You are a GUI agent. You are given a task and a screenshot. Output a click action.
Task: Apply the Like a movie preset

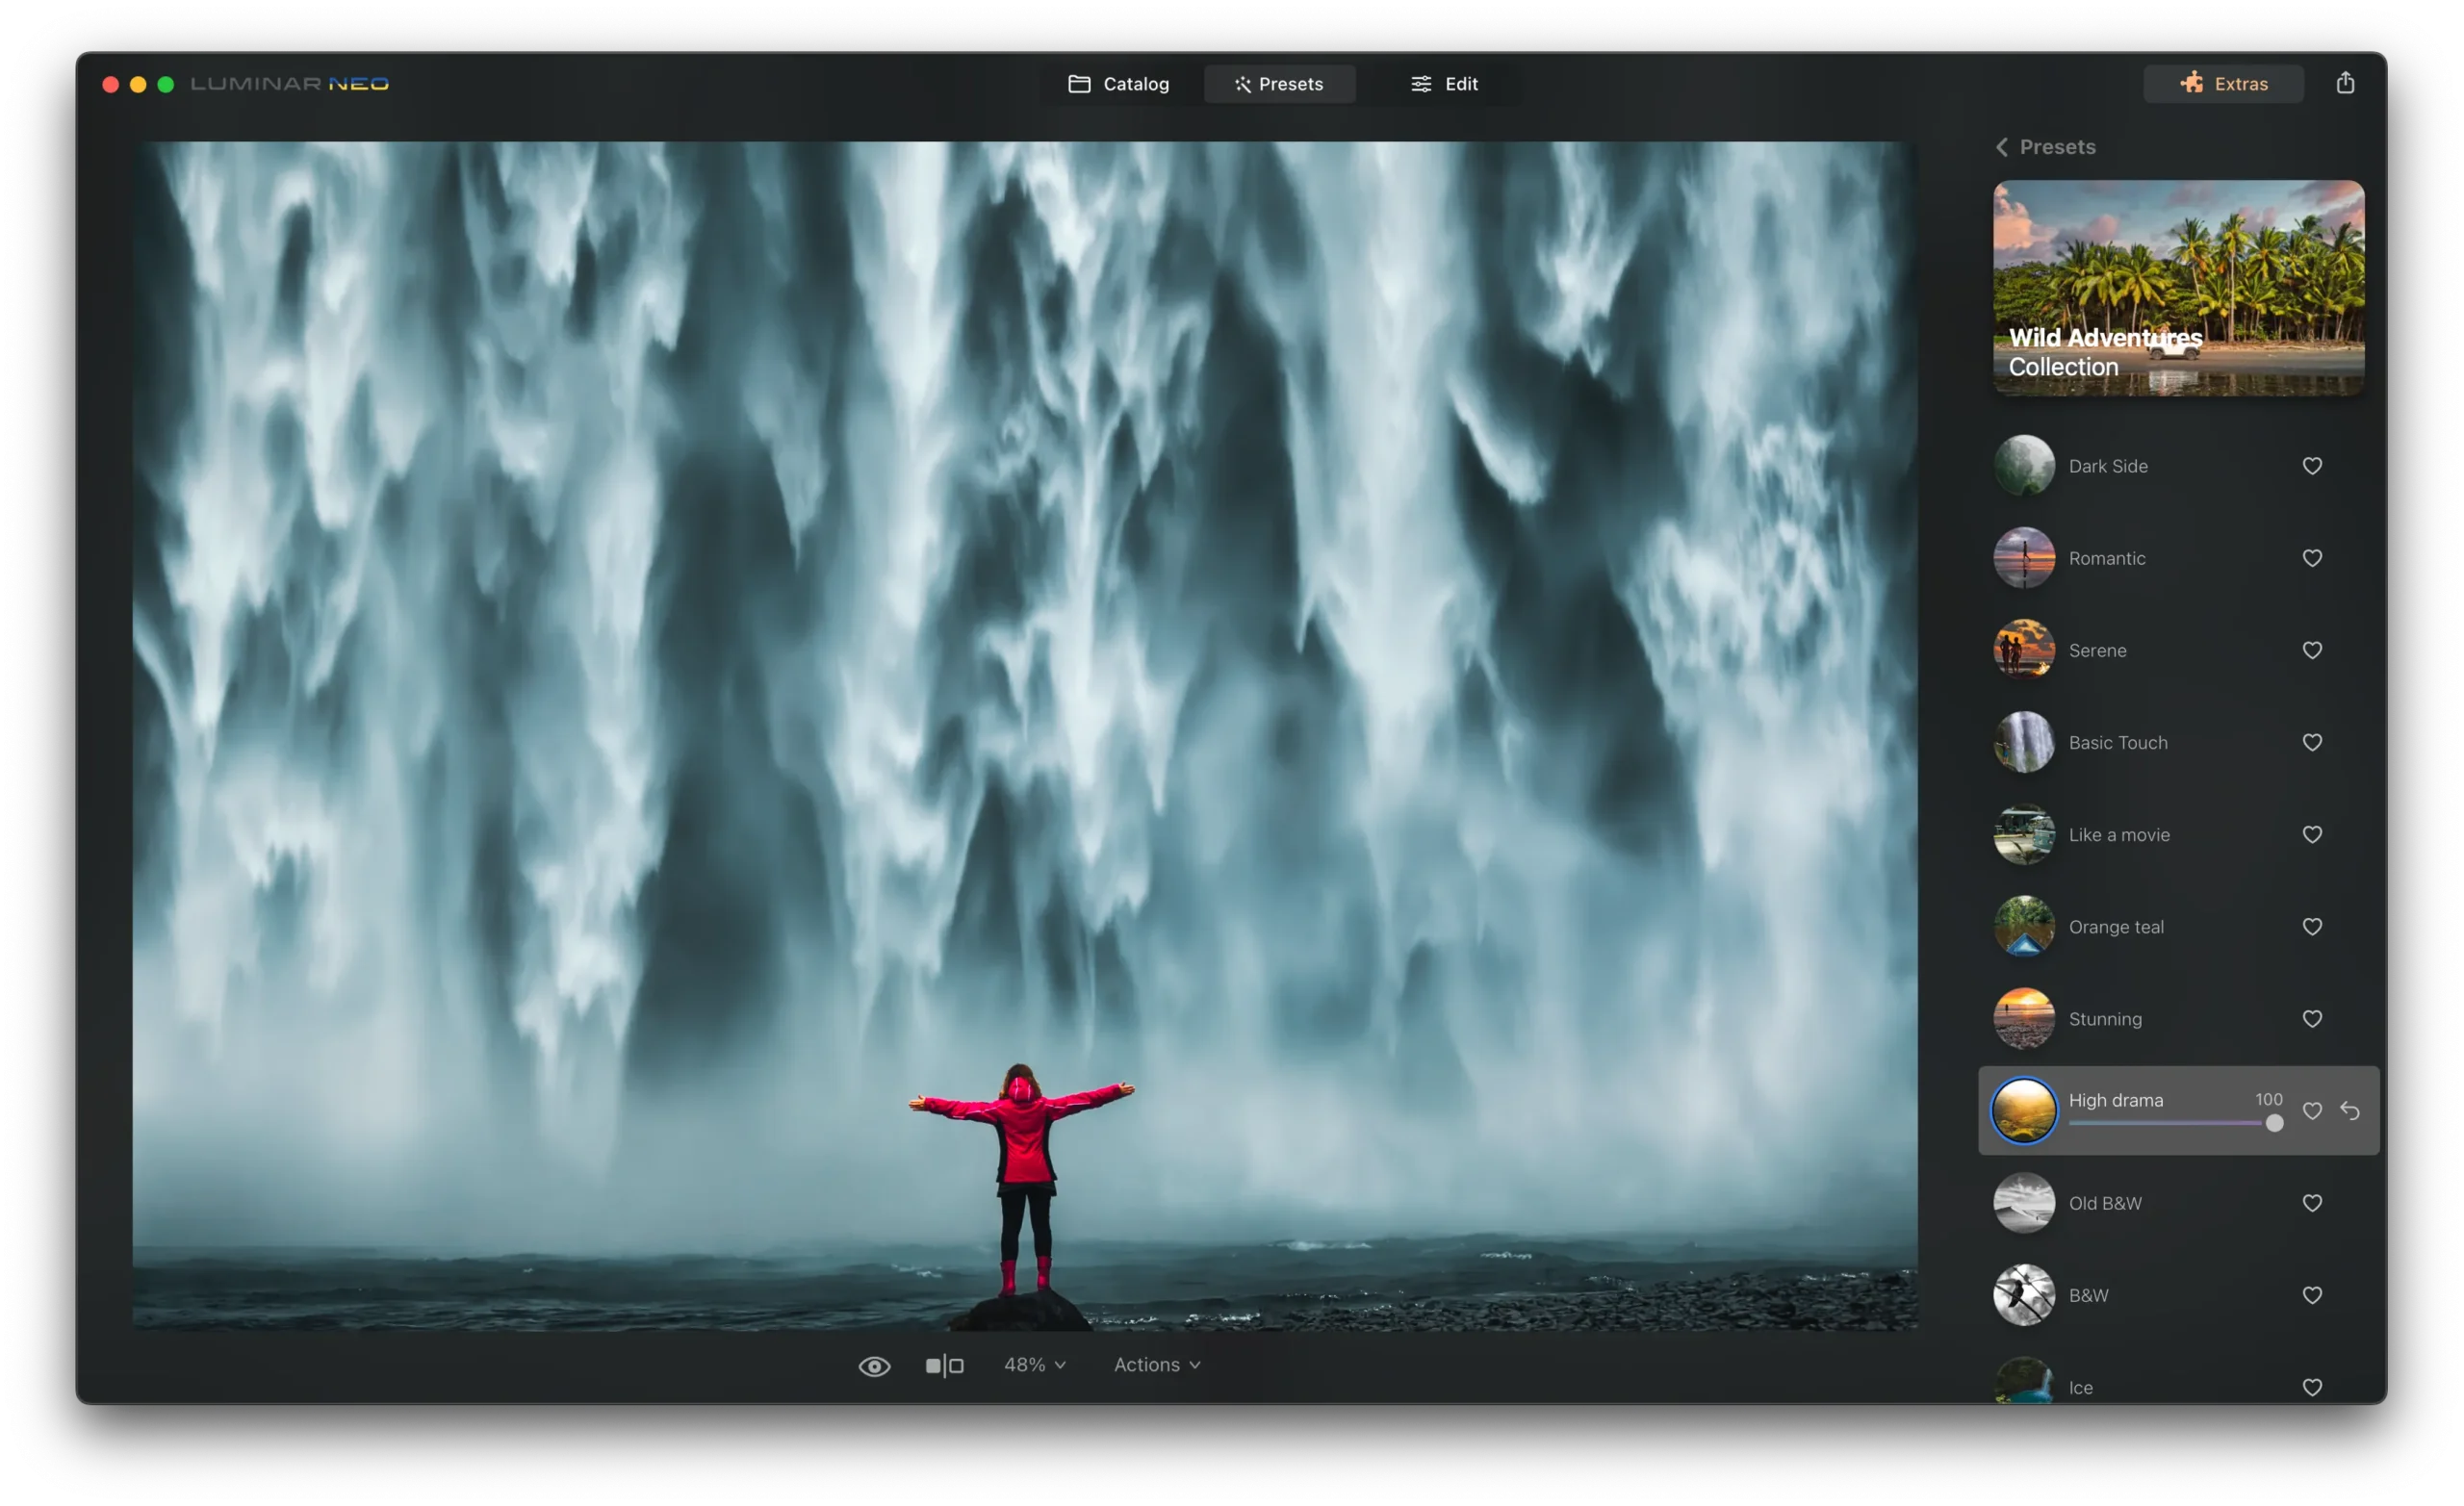click(x=2118, y=835)
